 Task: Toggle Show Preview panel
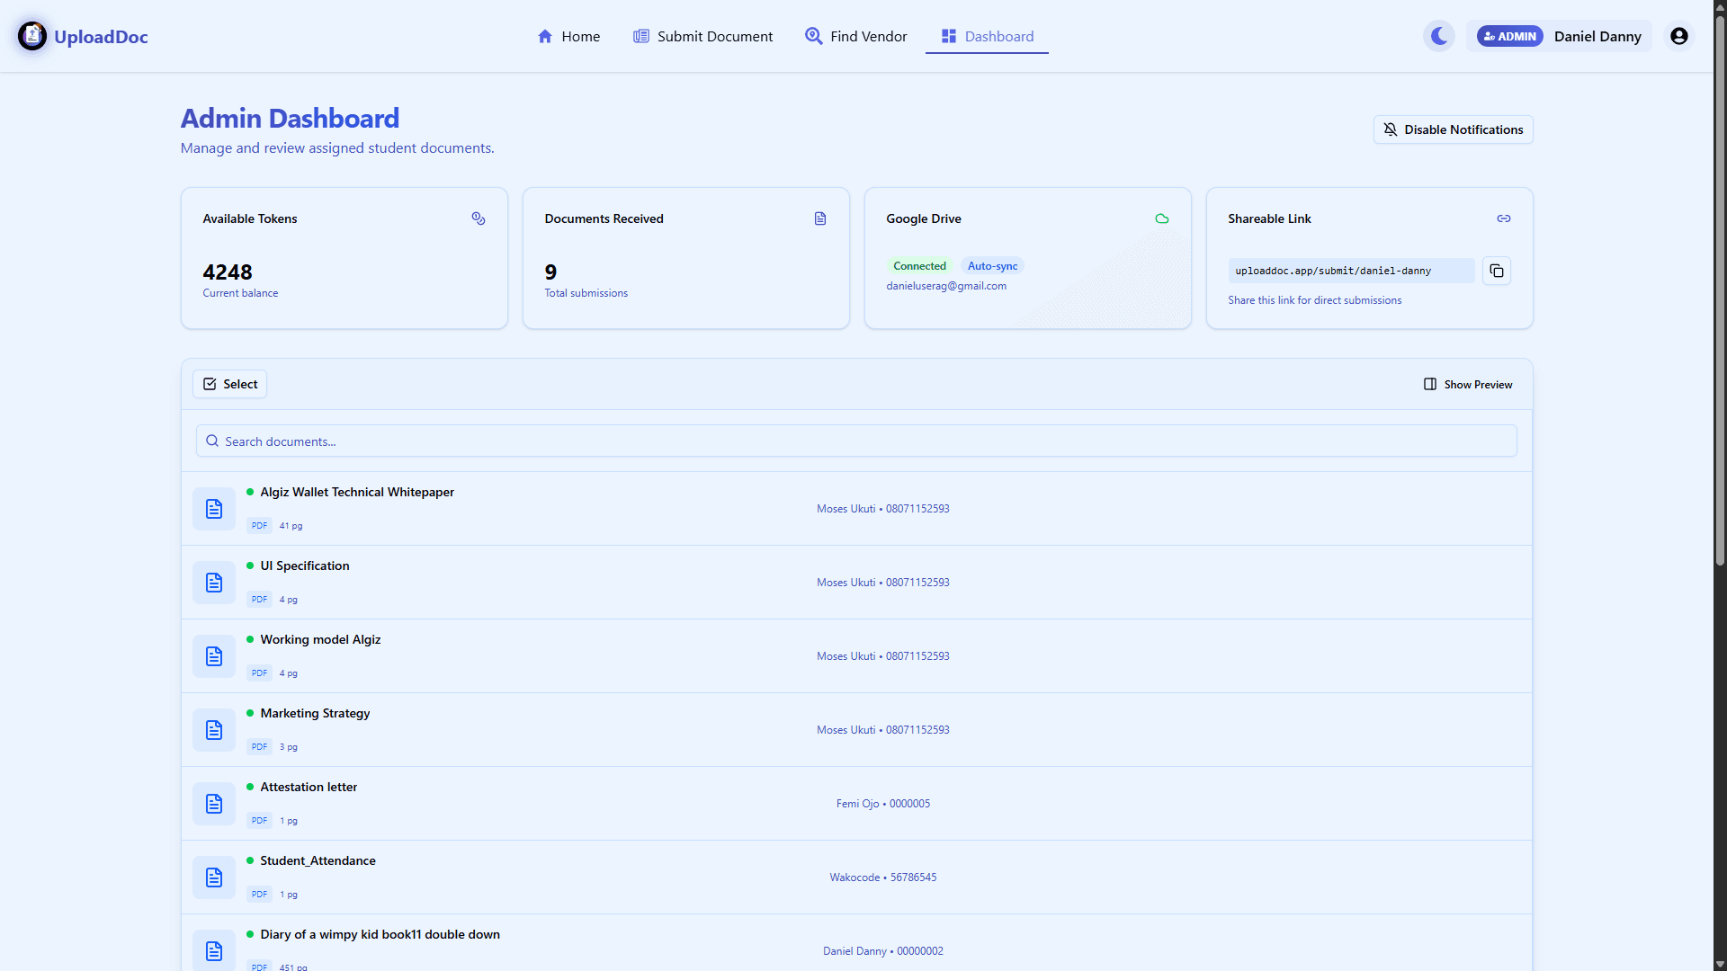[x=1468, y=384]
